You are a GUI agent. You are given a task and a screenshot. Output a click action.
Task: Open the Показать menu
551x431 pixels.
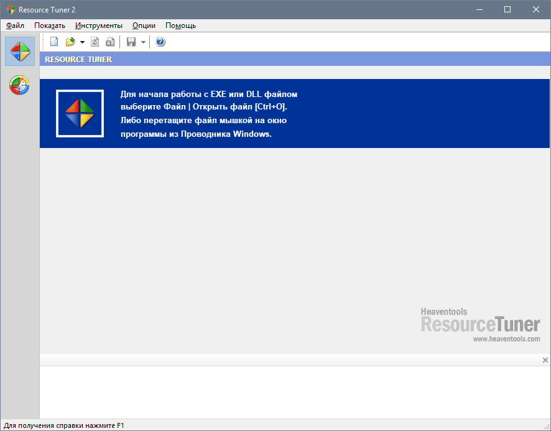(50, 25)
